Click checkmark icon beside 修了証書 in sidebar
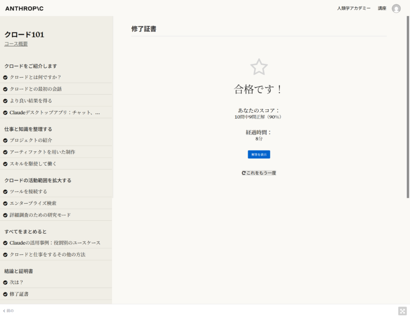410x317 pixels. pos(5,294)
